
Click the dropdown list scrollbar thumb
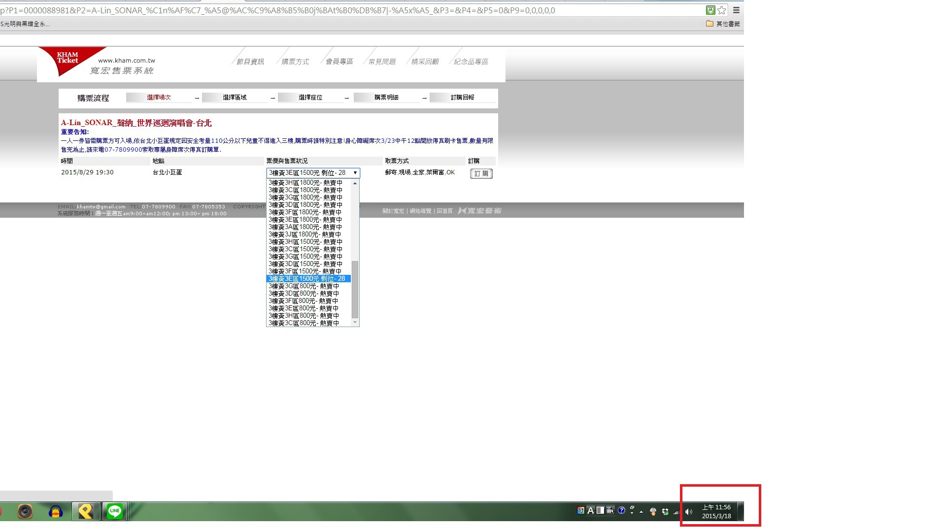pos(355,290)
